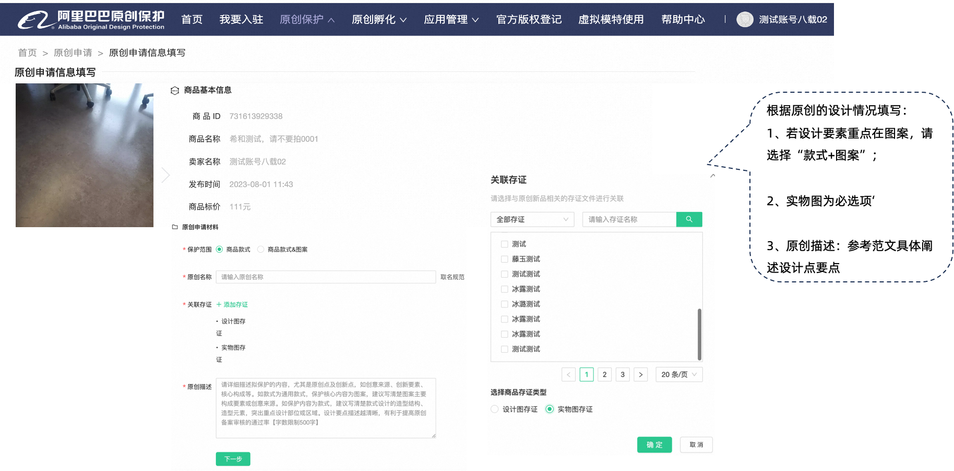Open the 我要入驻 nav item

click(241, 20)
